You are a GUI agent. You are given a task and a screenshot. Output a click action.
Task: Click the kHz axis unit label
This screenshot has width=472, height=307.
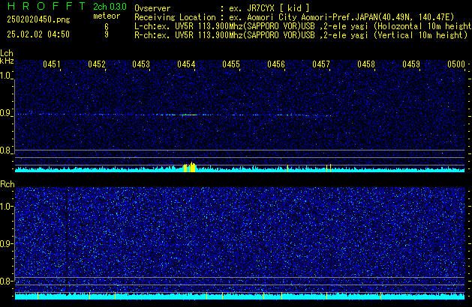click(x=7, y=61)
